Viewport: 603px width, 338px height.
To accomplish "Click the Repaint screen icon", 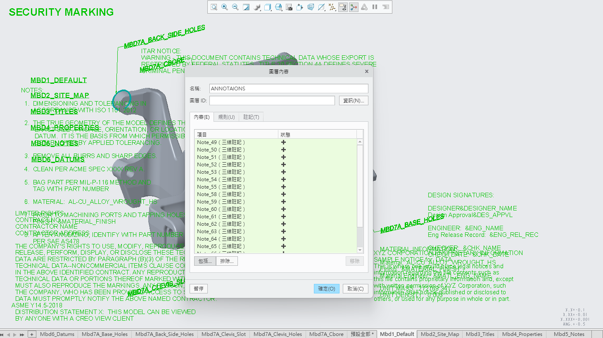I will [246, 7].
